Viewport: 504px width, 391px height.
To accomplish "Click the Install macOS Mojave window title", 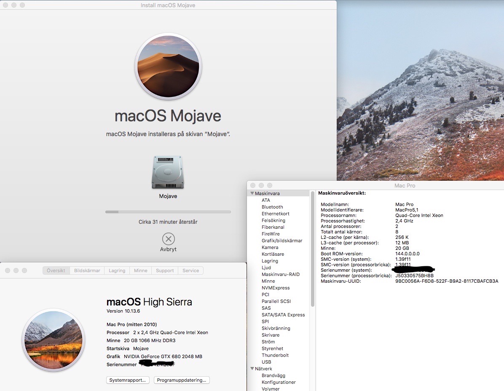I will (x=168, y=5).
